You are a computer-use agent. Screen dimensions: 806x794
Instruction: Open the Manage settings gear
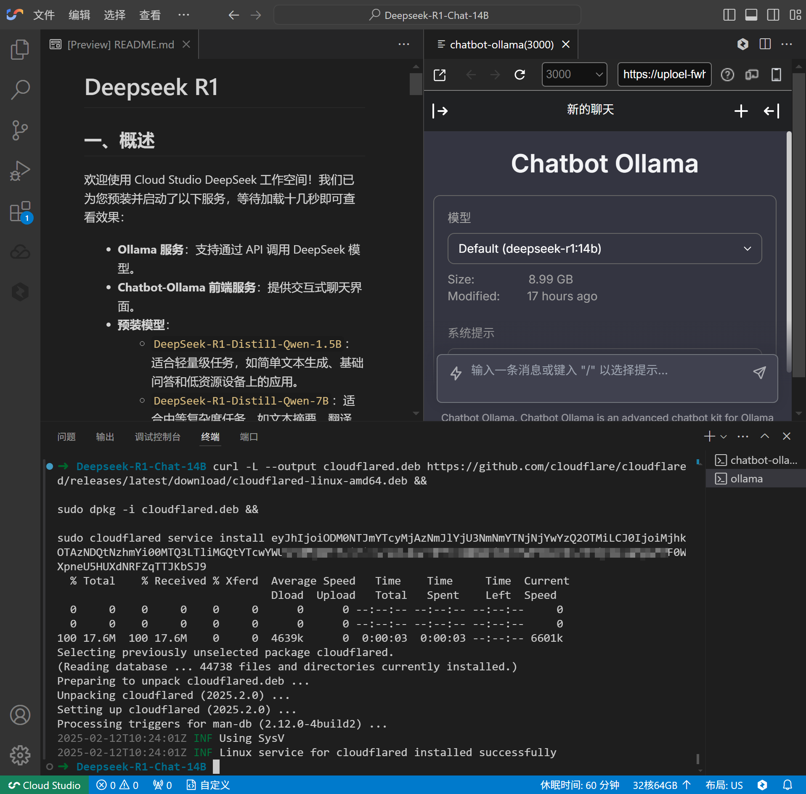[20, 755]
